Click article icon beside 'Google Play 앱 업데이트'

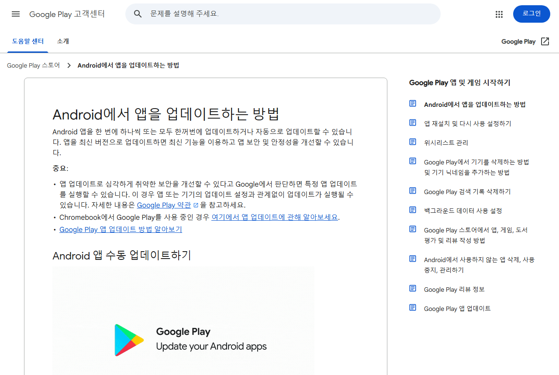pyautogui.click(x=413, y=307)
